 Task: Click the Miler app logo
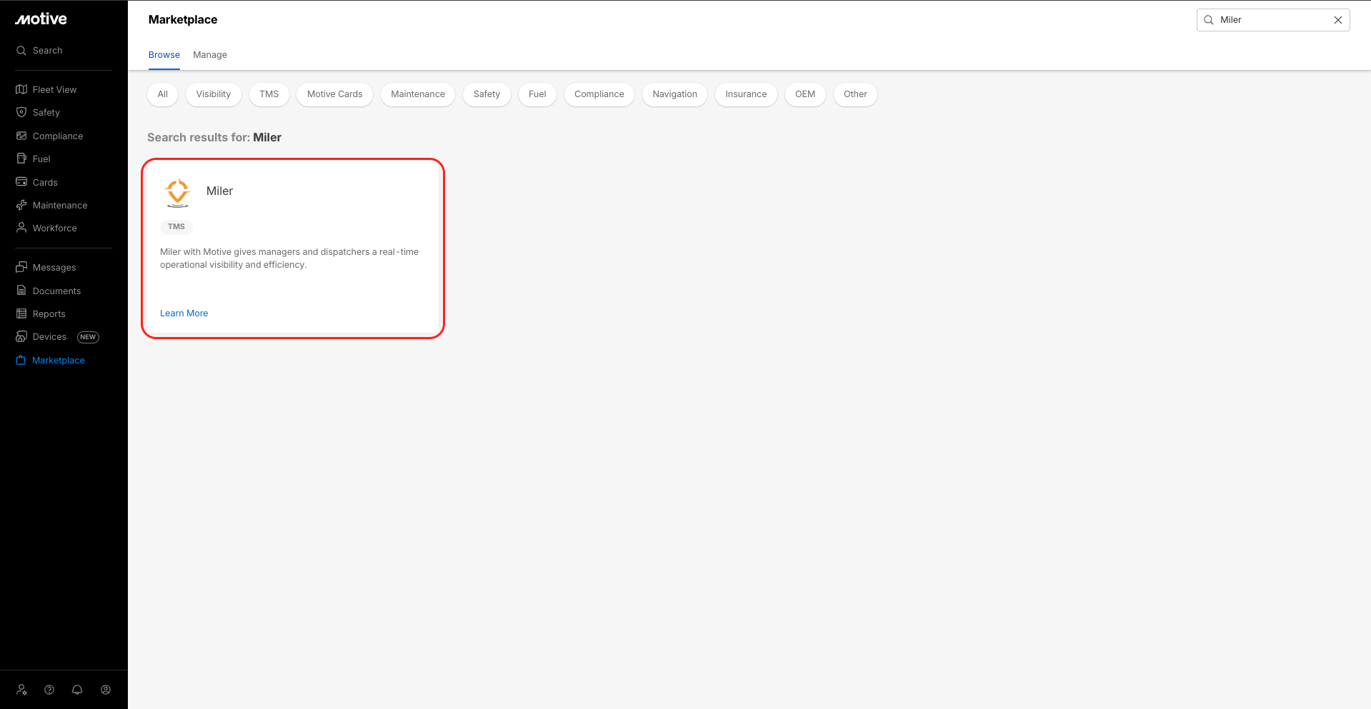177,192
